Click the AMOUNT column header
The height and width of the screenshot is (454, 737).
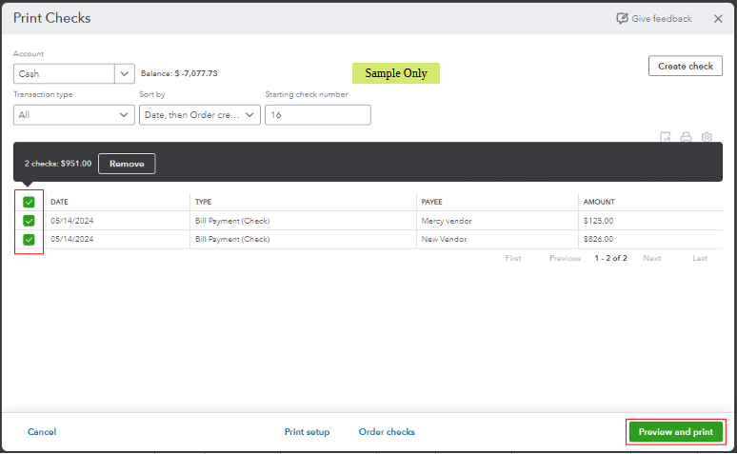tap(599, 202)
